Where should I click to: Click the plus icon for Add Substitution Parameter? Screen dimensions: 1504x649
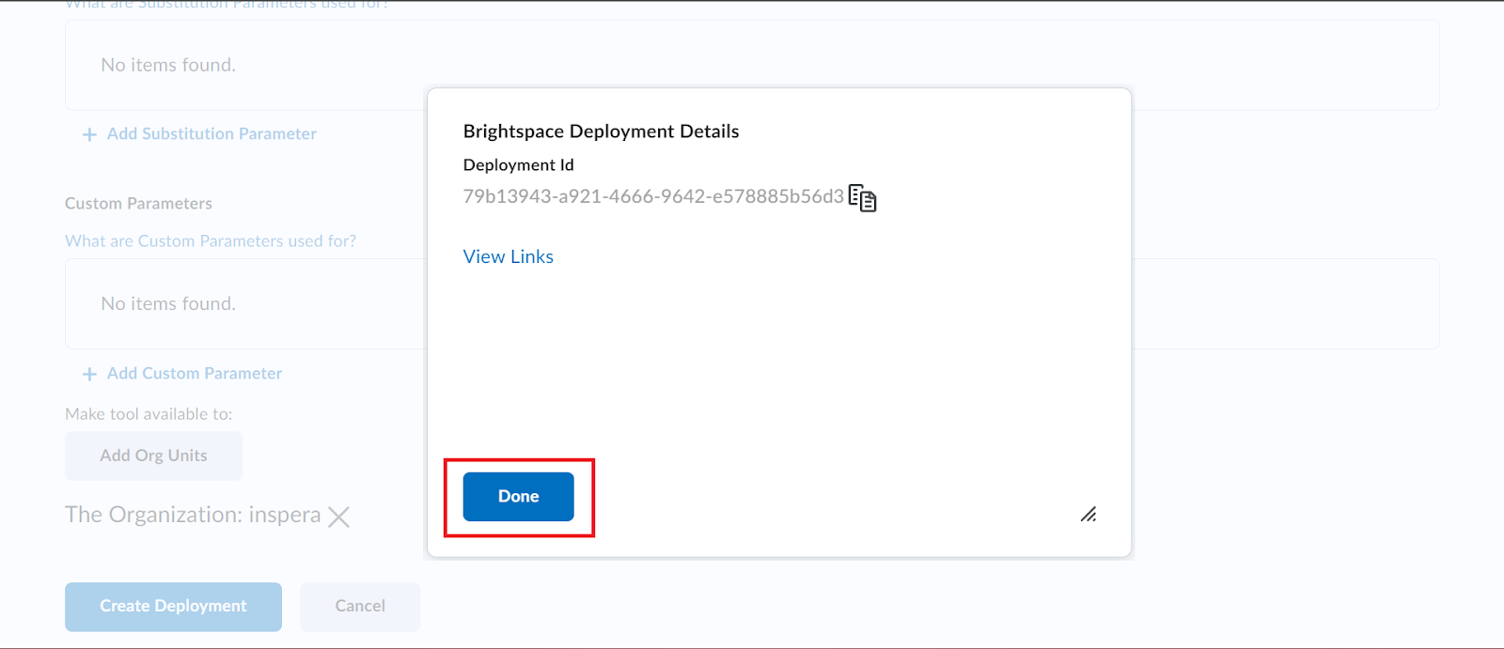(89, 134)
